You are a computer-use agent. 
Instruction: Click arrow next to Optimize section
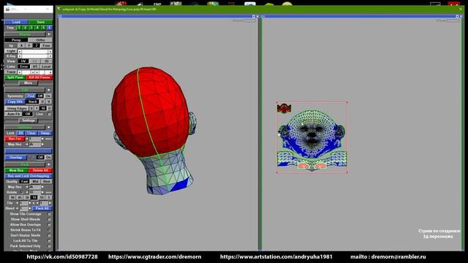pos(49,127)
